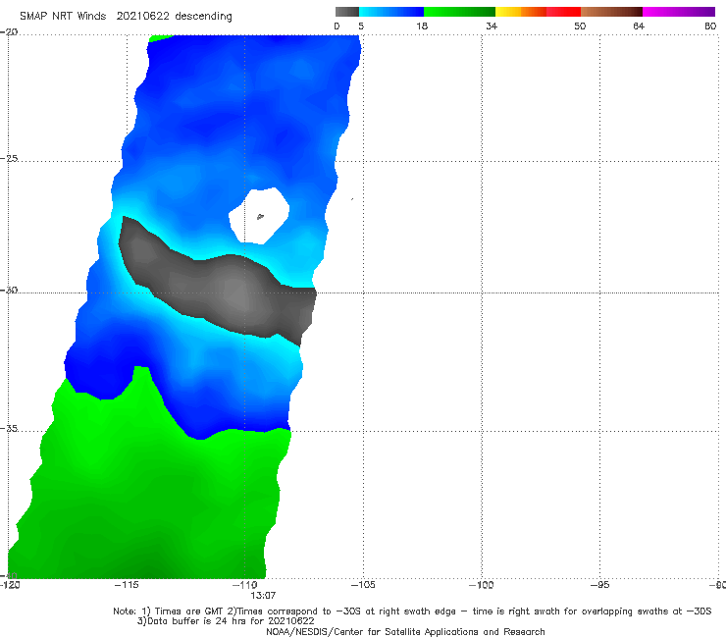Click the longitude label '-100'
726x638 pixels.
pos(481,585)
